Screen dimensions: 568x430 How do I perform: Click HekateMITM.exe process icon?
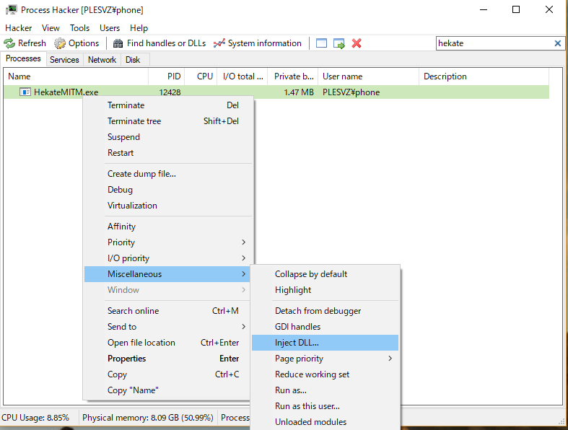point(25,92)
